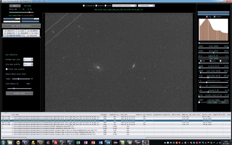The width and height of the screenshot is (232, 145).
Task: Open the calibrated image mode dropdown
Action: (x=146, y=6)
